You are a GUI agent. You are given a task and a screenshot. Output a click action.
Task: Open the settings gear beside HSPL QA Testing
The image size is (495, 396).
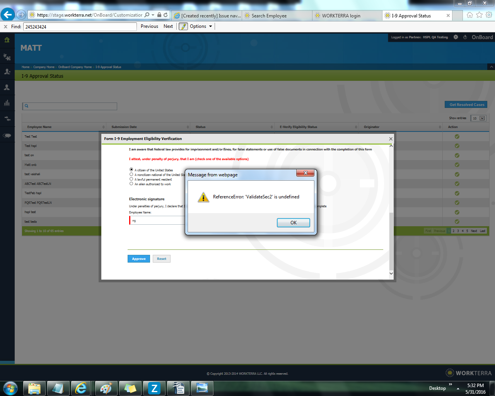click(x=456, y=37)
